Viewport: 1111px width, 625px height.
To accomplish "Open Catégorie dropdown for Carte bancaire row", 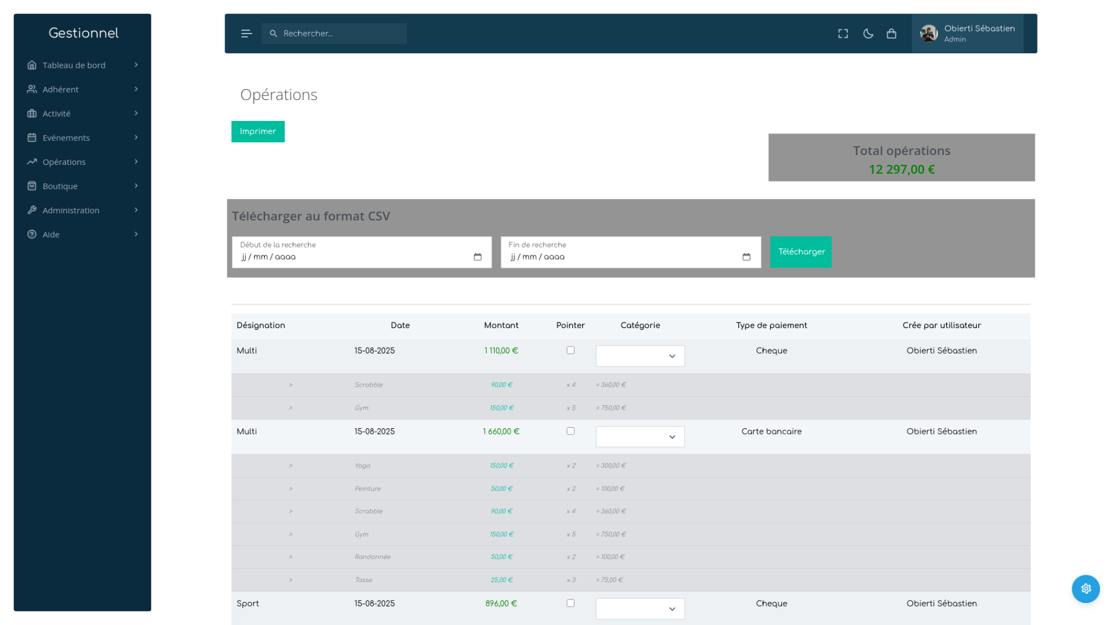I will [x=640, y=437].
